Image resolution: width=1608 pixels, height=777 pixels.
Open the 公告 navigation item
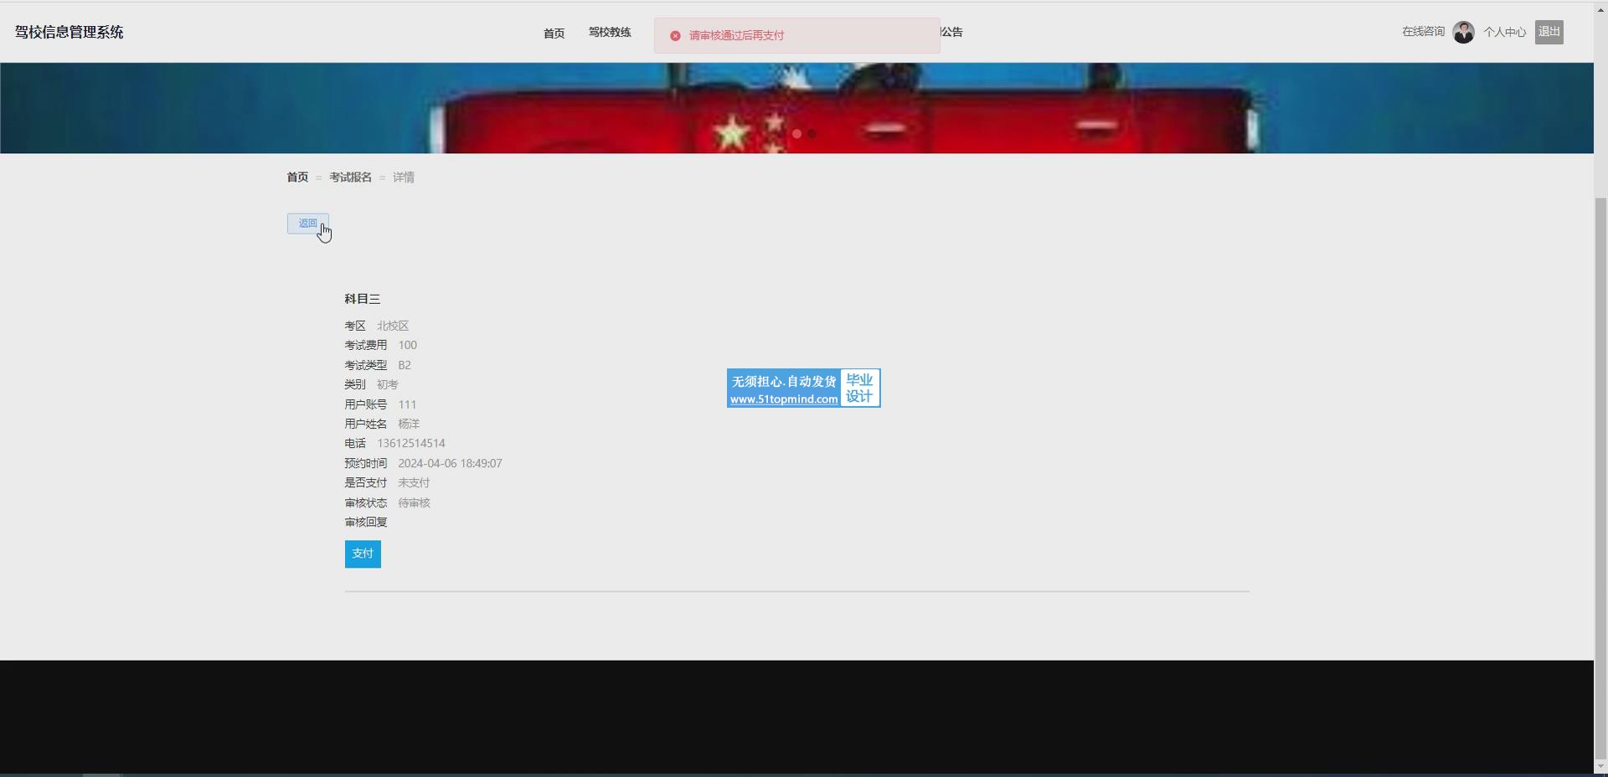click(x=951, y=32)
